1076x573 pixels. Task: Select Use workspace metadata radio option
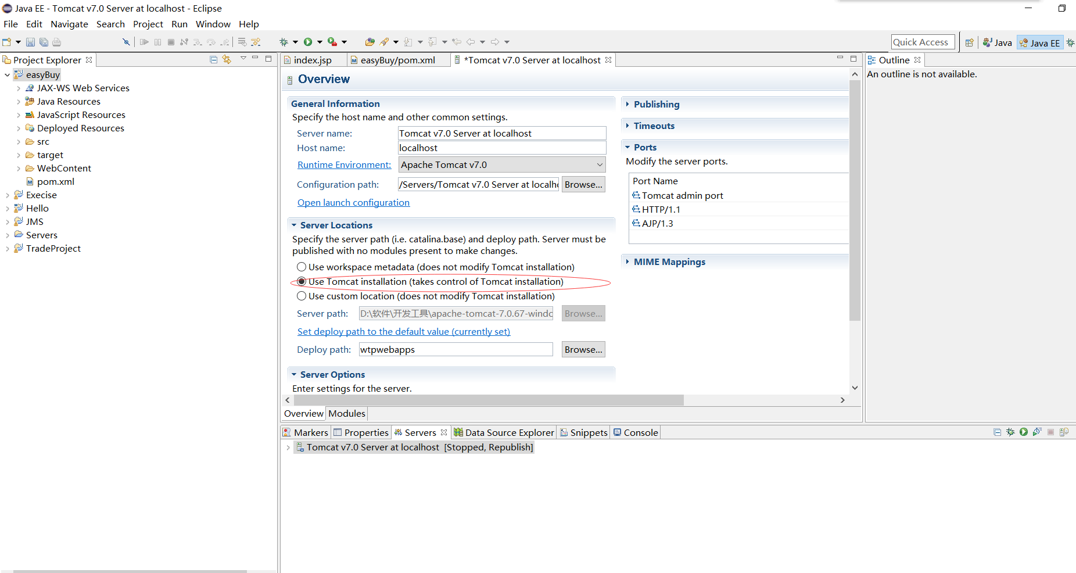(x=302, y=267)
